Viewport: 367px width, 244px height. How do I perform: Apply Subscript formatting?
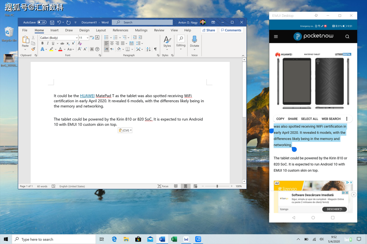68,43
